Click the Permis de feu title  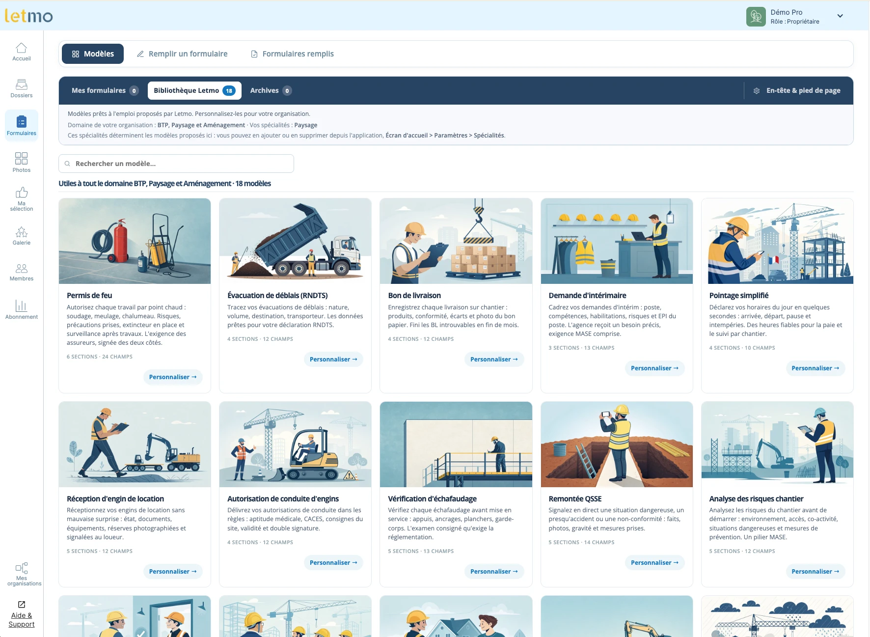89,296
